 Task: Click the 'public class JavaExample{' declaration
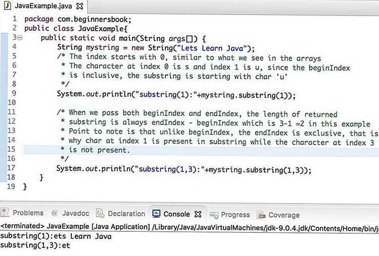coord(76,28)
